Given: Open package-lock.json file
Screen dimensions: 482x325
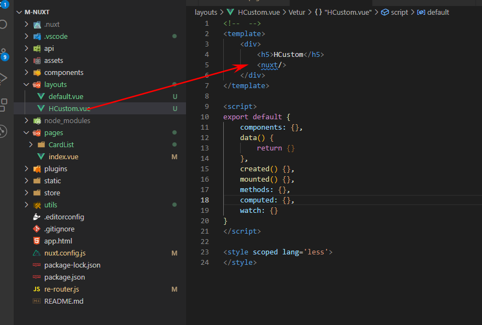Looking at the screenshot, I should pyautogui.click(x=72, y=265).
